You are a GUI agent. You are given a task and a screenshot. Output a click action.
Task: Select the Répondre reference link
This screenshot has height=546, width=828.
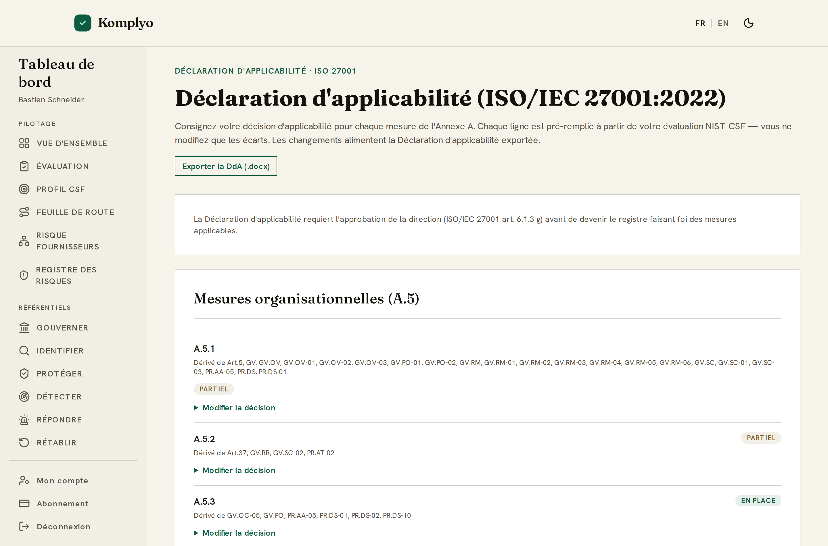59,420
